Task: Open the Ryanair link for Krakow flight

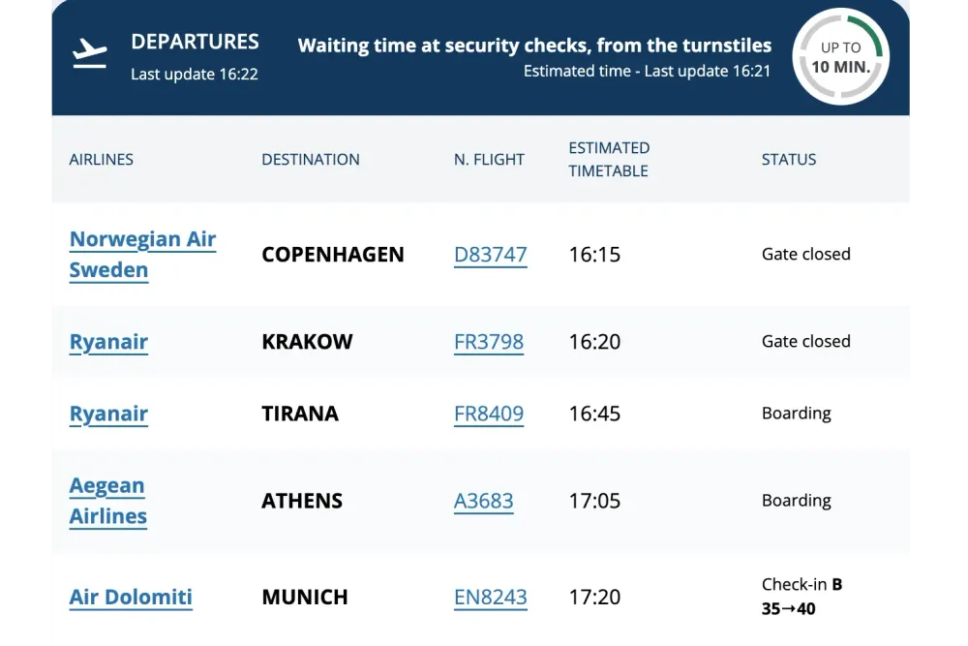Action: [108, 342]
